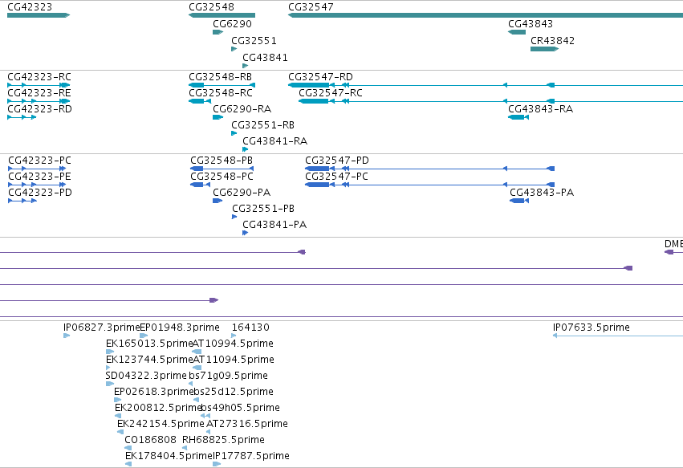Click the CG32551-PB coding arrow

[x=234, y=217]
